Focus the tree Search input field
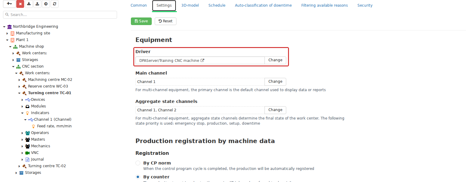Image resolution: width=466 pixels, height=182 pixels. [60, 15]
